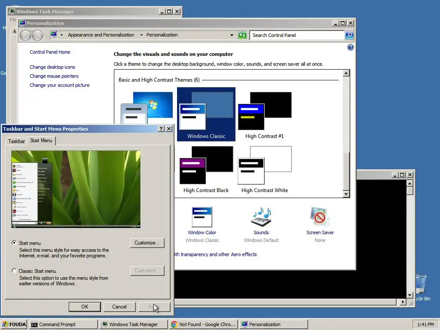Click themes list scroll up arrow
Screen dimensions: 440x330
[346, 73]
